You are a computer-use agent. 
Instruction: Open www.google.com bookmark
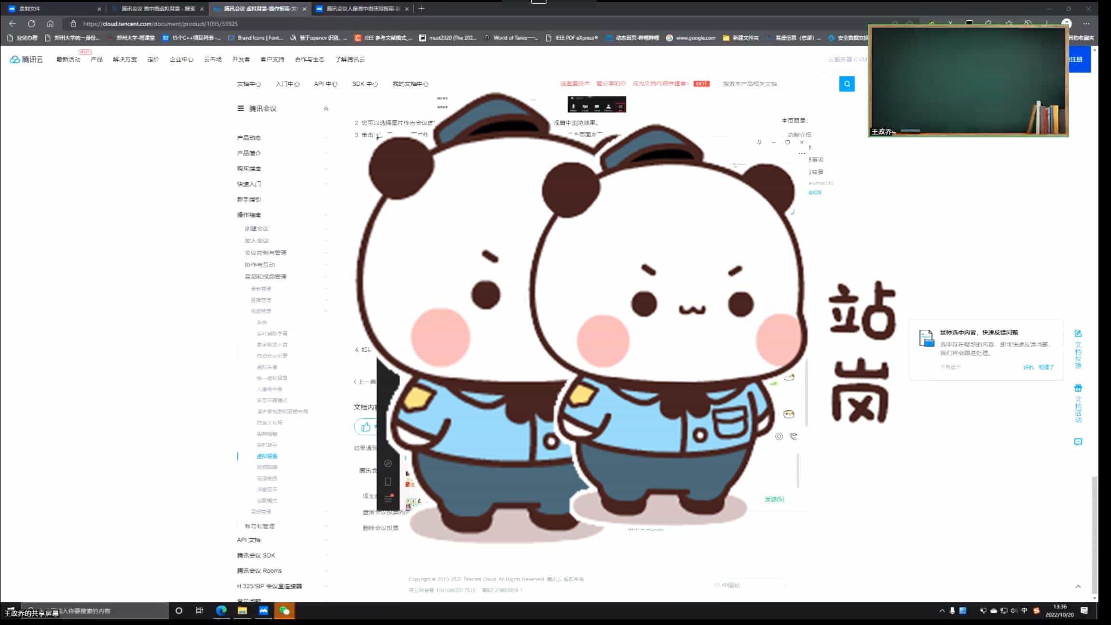pos(691,38)
